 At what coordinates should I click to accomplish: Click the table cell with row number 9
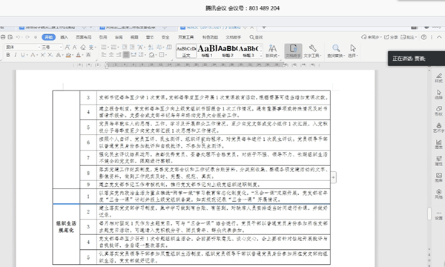[x=88, y=185]
